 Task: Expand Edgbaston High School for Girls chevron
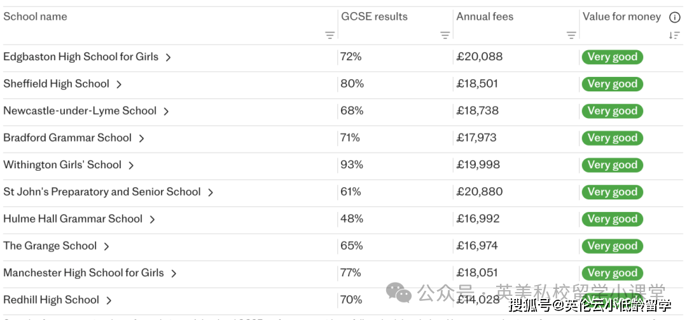(x=168, y=57)
